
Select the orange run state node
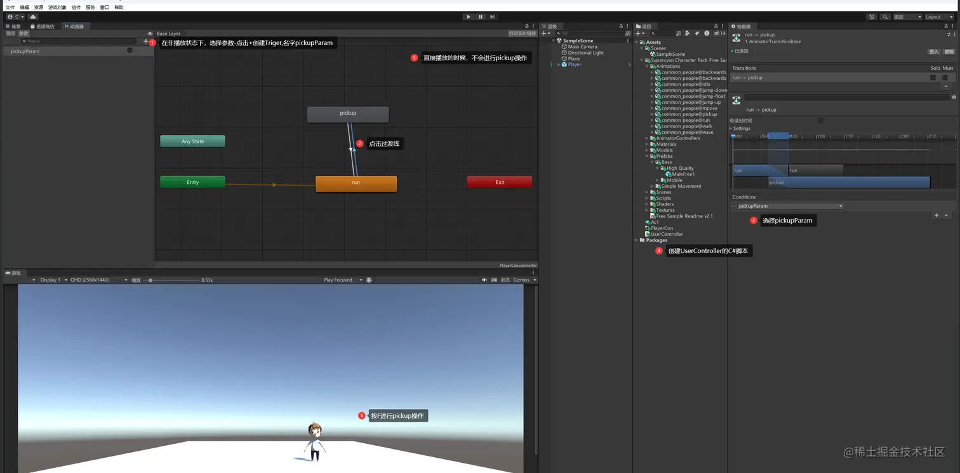click(356, 183)
